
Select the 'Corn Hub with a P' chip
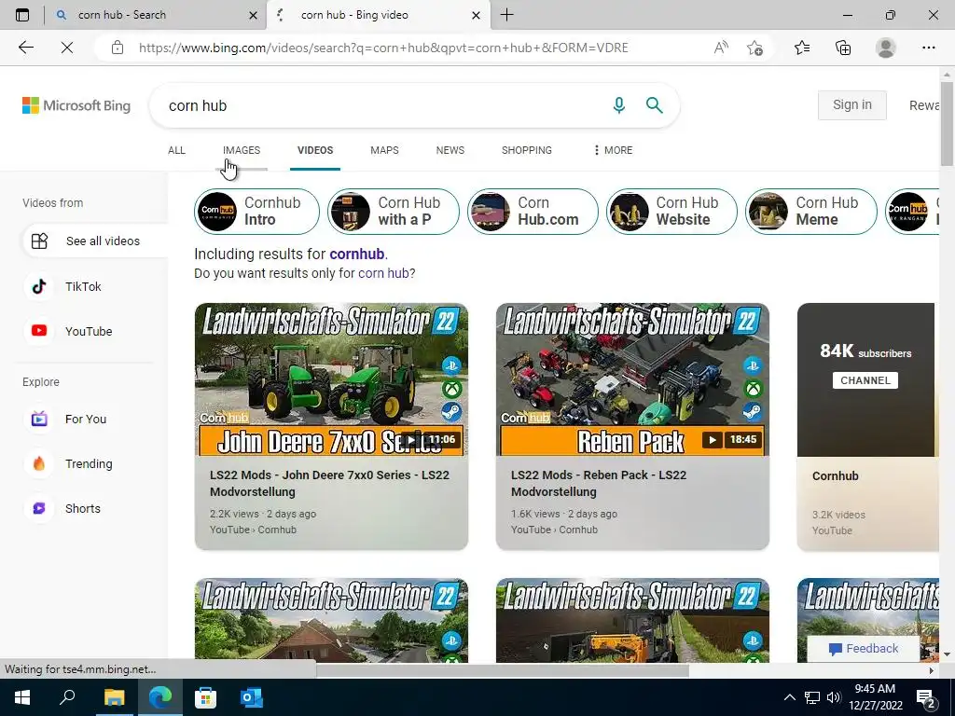[x=394, y=212]
